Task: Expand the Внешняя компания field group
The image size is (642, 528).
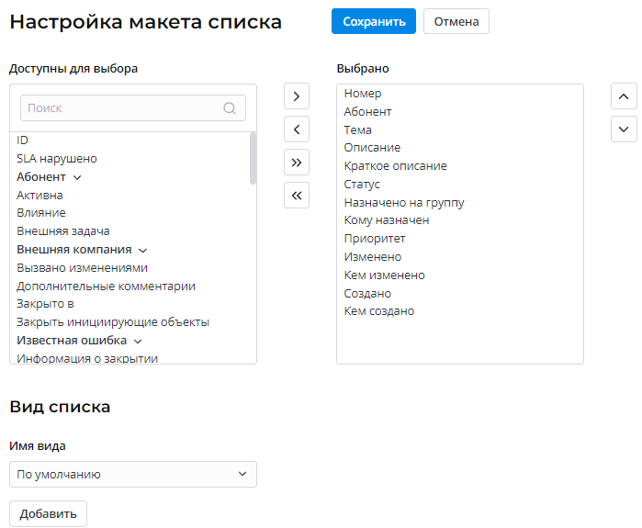Action: [x=142, y=250]
